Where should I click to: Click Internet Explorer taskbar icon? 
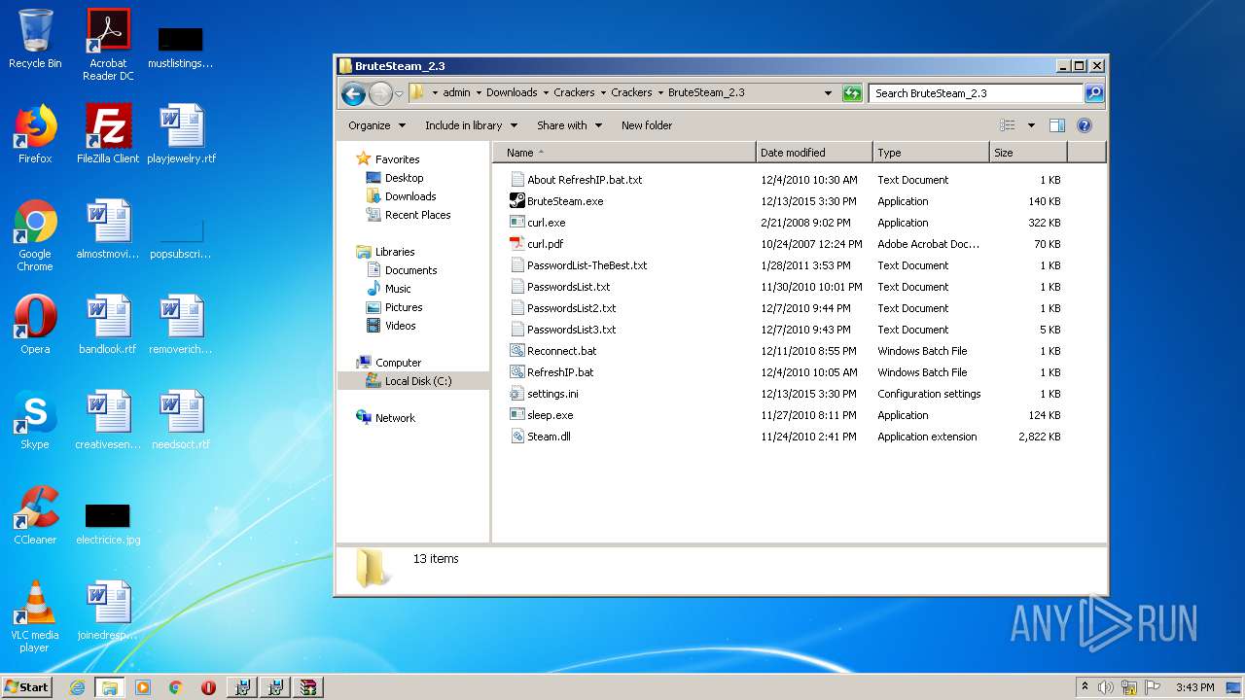[x=77, y=687]
